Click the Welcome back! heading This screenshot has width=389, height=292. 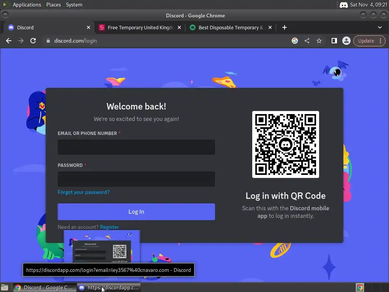coord(136,106)
